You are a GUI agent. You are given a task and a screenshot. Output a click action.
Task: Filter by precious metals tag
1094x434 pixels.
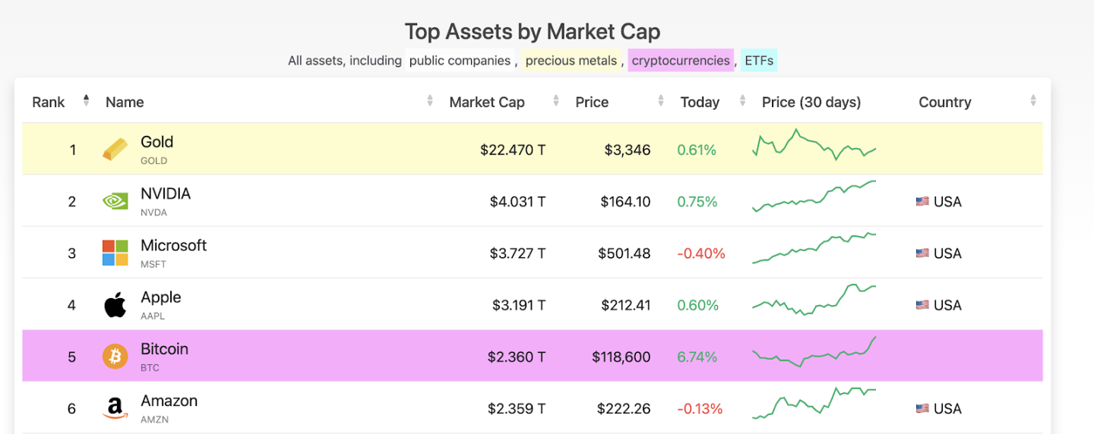(571, 61)
